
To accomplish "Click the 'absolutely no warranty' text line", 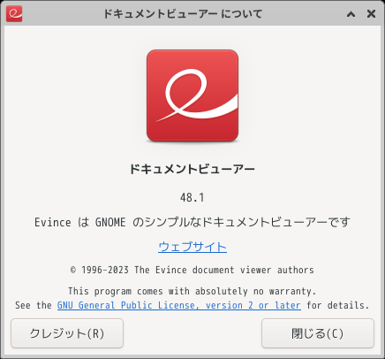I will (x=192, y=291).
